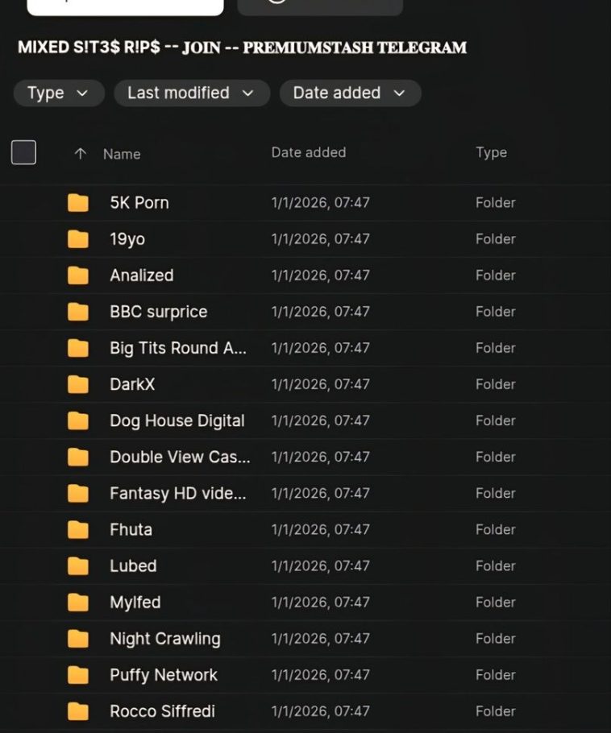This screenshot has height=733, width=611.
Task: Select the Puffy Network folder name
Action: 164,676
